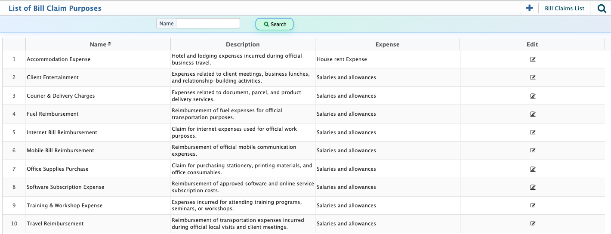This screenshot has height=234, width=611.
Task: Focus the Name search input field
Action: (x=208, y=23)
